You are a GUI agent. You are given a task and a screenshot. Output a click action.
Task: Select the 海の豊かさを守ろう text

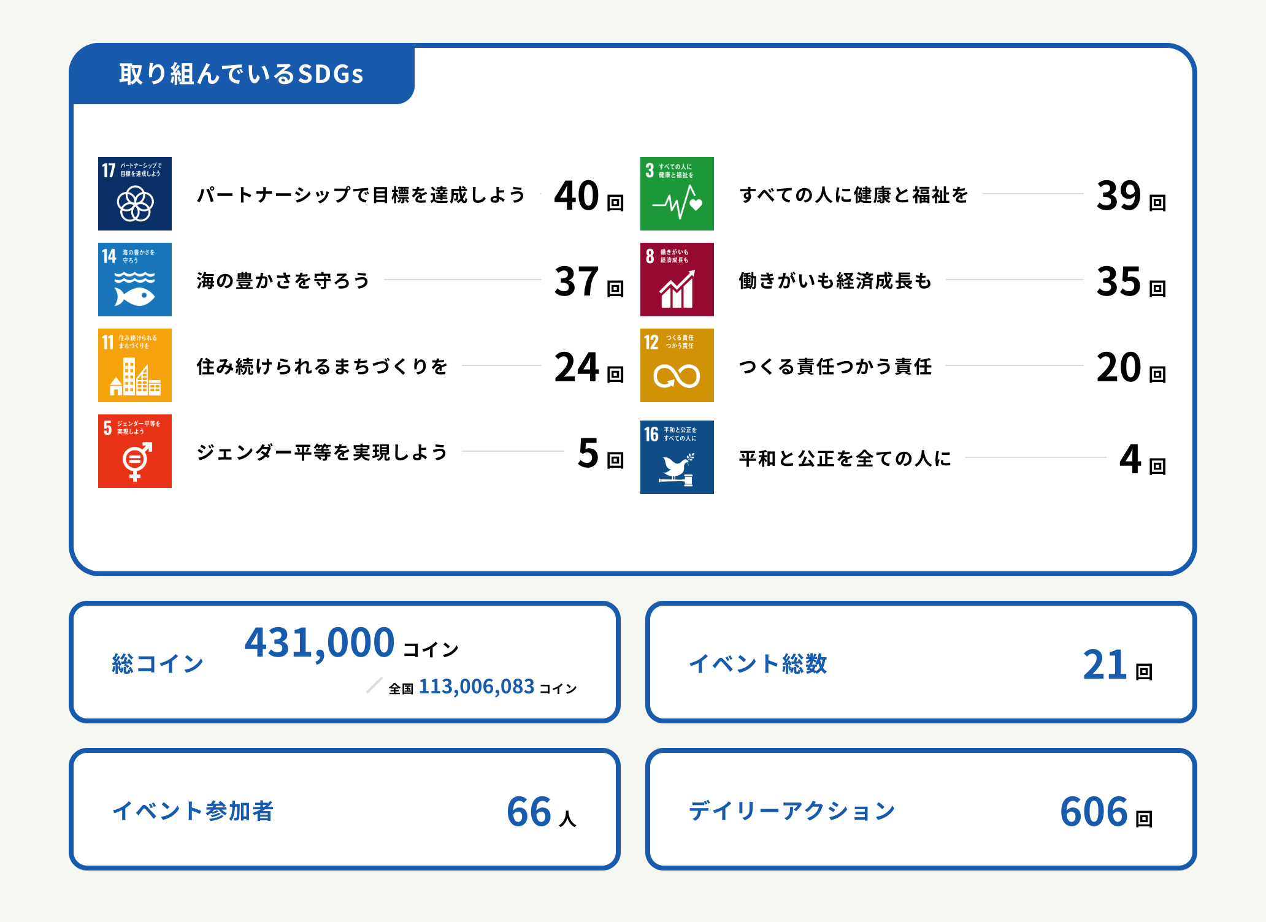point(283,281)
